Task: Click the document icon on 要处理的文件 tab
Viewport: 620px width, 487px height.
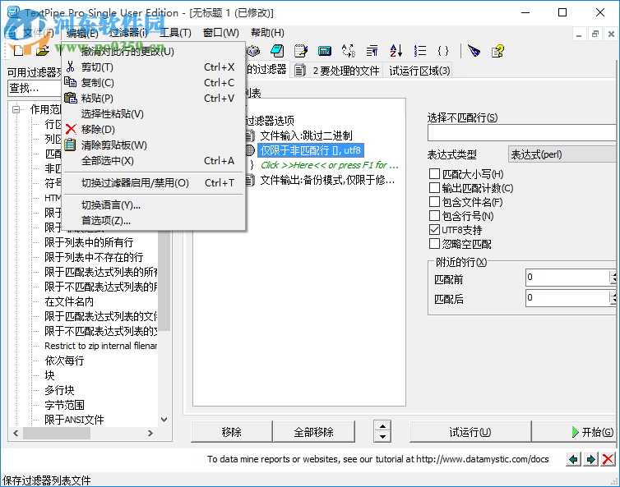Action: point(300,71)
